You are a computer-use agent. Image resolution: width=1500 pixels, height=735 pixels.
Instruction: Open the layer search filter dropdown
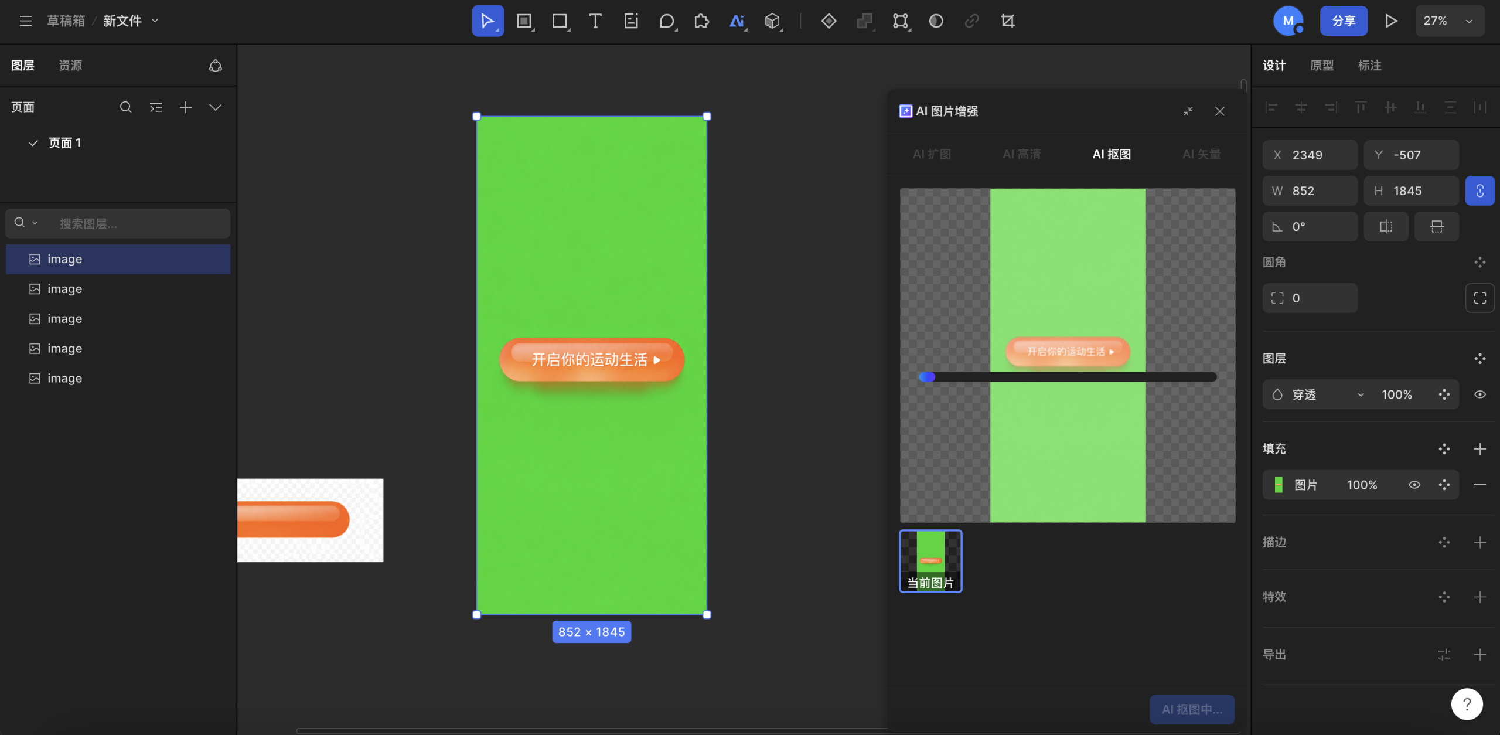click(26, 223)
